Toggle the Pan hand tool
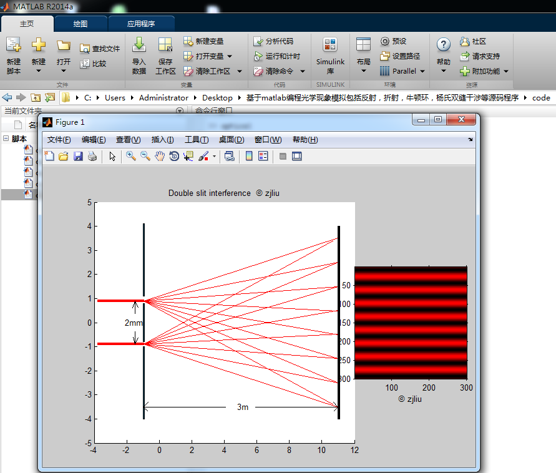The image size is (556, 473). [x=160, y=156]
